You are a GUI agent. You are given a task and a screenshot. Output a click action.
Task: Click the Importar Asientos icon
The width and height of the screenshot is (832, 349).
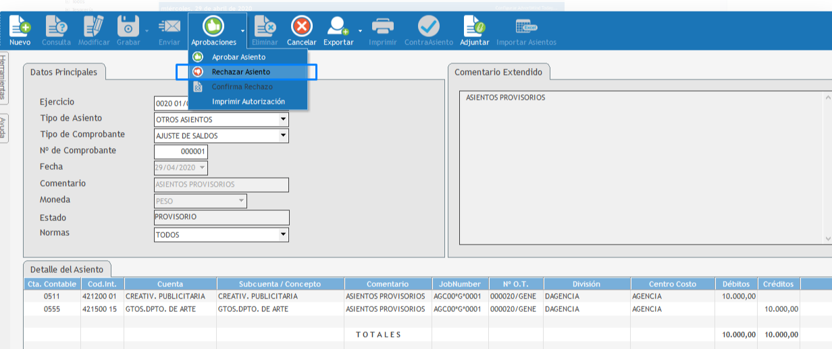tap(526, 27)
